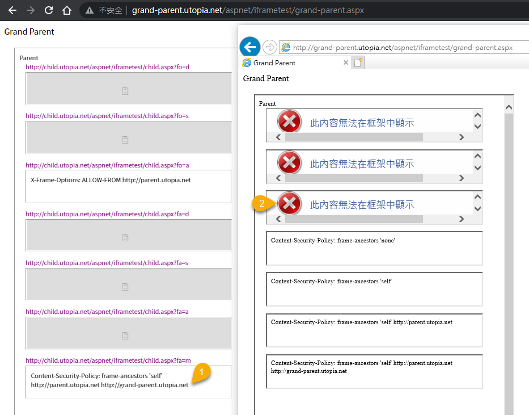Click the IE forward arrow button
This screenshot has height=415, width=529.
270,47
